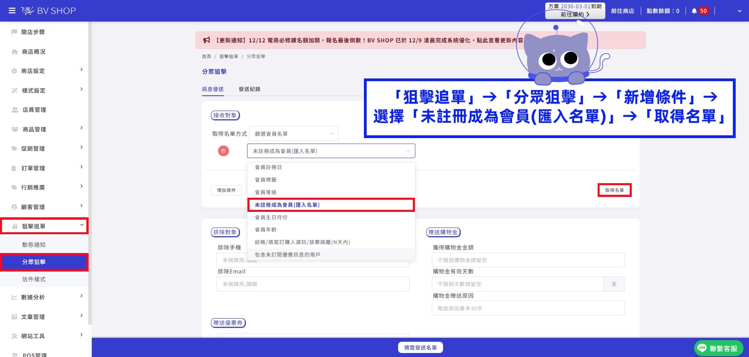Screen dimensions: 749x357
Task: Collapse the 狙擊追單 sidebar menu
Action: (82, 225)
